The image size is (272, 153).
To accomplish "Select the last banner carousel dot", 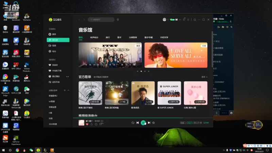I will tap(149, 71).
